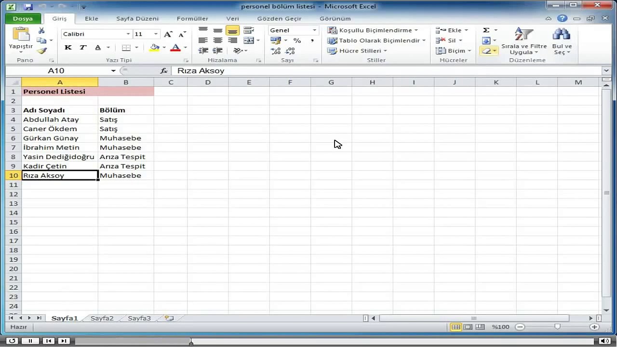617x347 pixels.
Task: Open Koşullu Biçimlendirme menu
Action: (x=372, y=30)
